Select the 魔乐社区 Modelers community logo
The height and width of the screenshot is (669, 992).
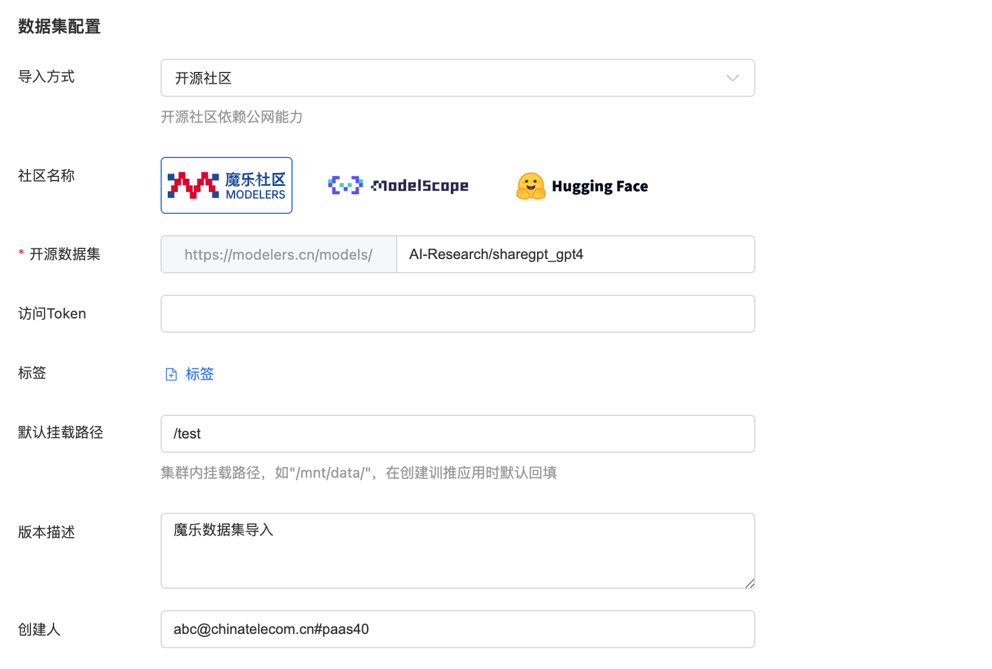click(x=193, y=185)
